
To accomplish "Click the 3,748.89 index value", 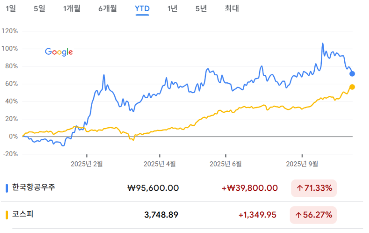I will tap(161, 215).
